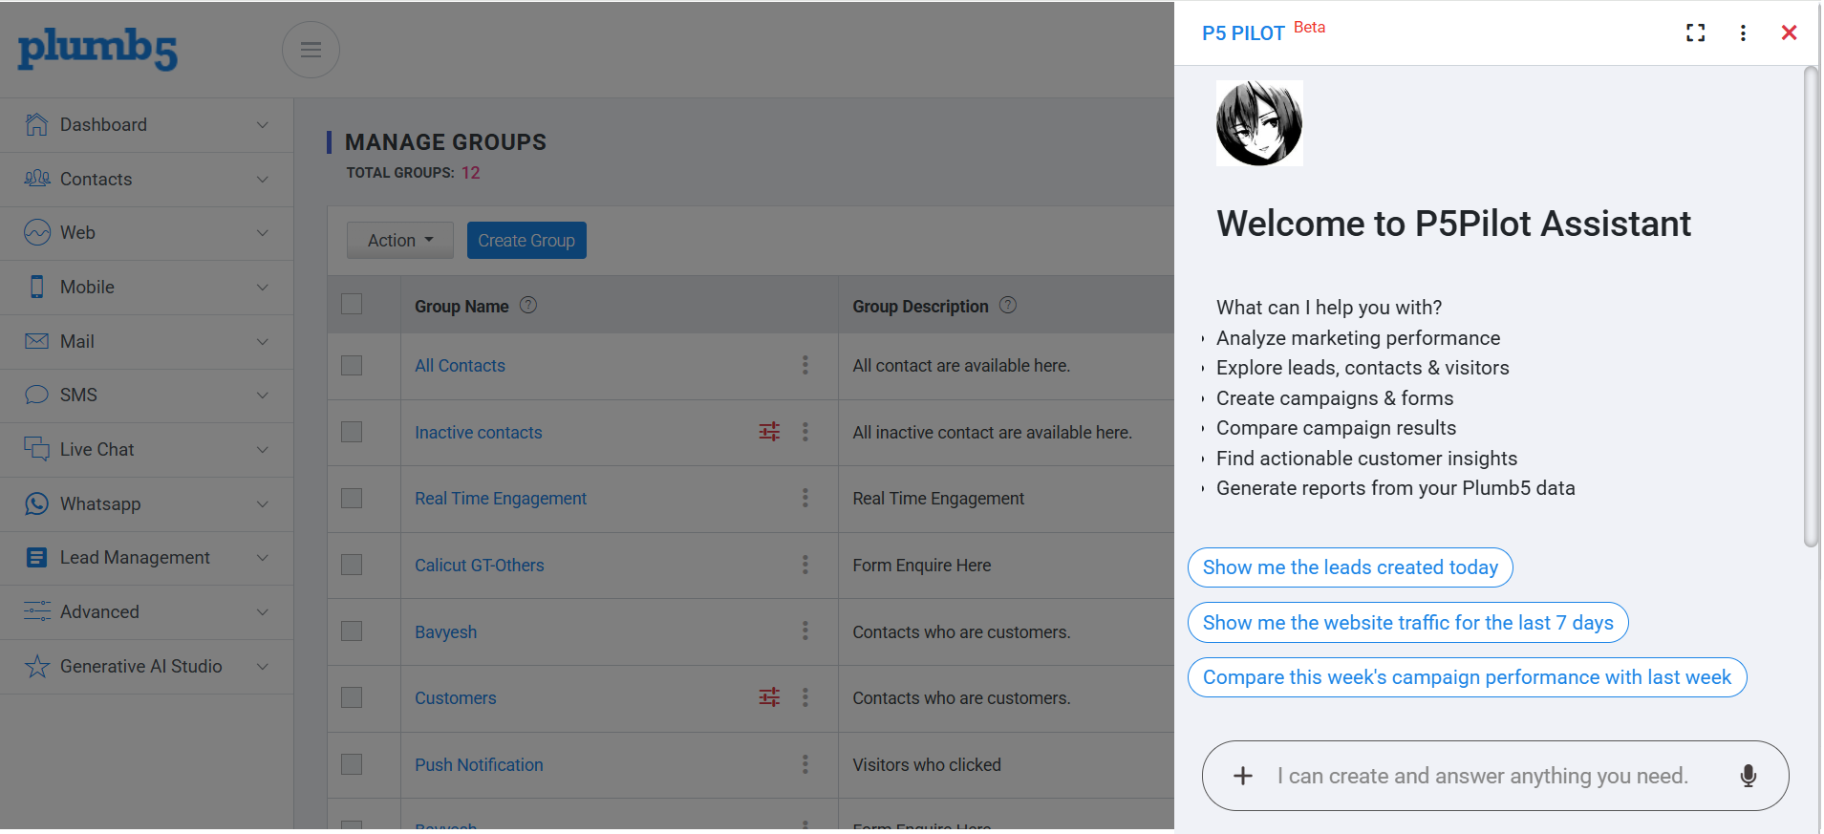The width and height of the screenshot is (1824, 834).
Task: Click the hamburger menu toggle icon
Action: (311, 50)
